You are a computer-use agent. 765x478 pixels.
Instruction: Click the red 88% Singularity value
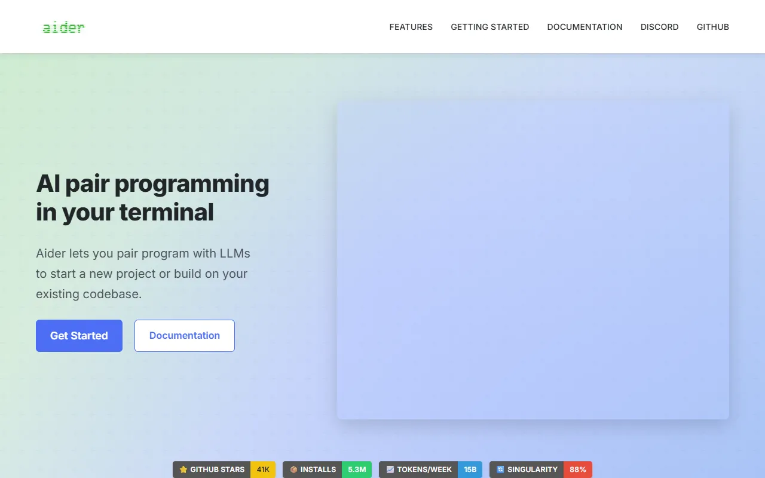(577, 470)
